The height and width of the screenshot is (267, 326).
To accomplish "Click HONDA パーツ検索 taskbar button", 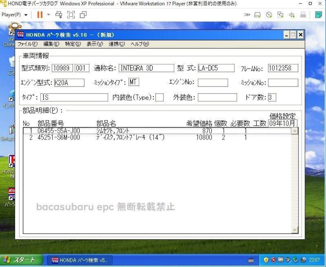I will [80, 260].
